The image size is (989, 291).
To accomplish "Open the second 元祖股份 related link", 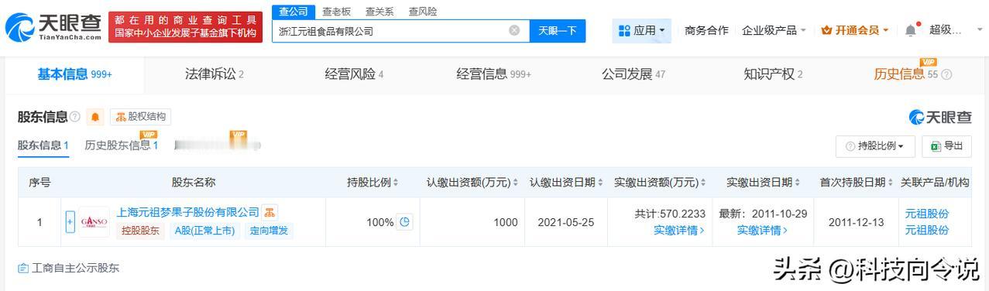I will tap(926, 231).
